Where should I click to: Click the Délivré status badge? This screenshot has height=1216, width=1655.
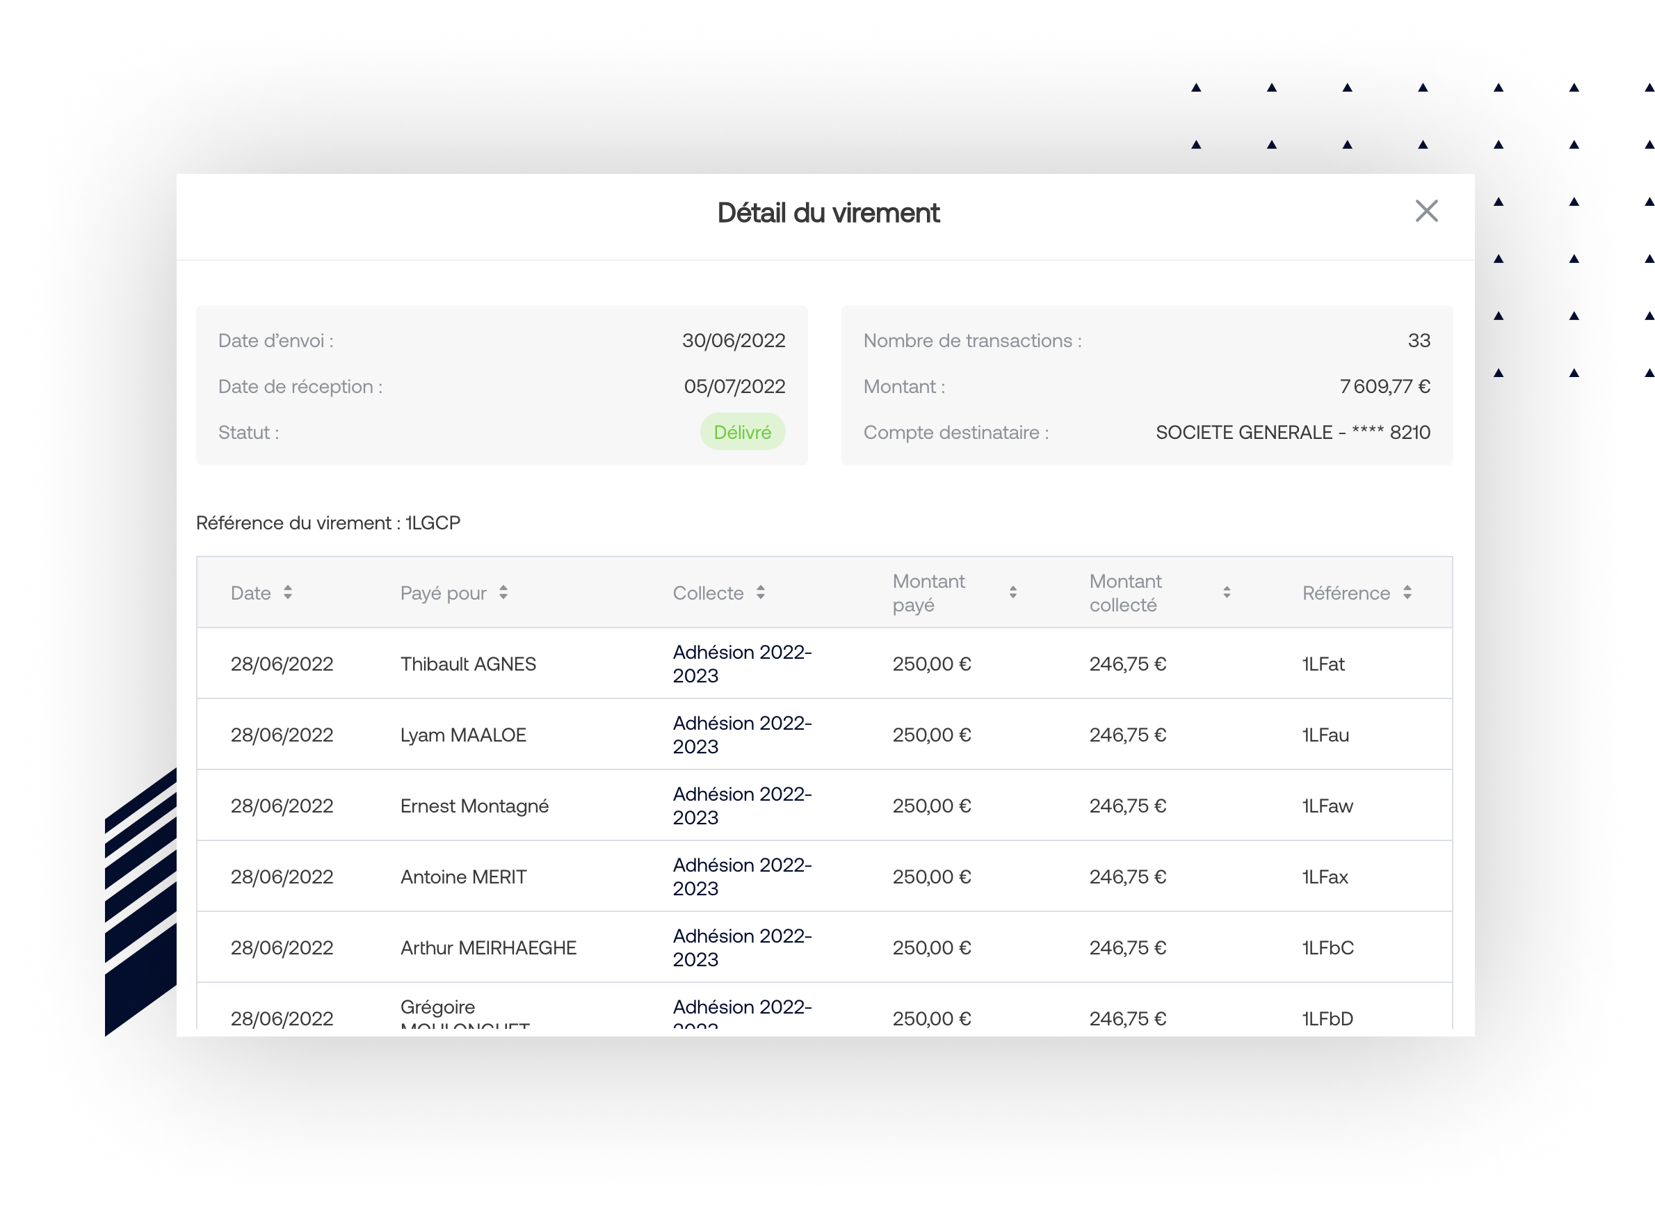742,431
